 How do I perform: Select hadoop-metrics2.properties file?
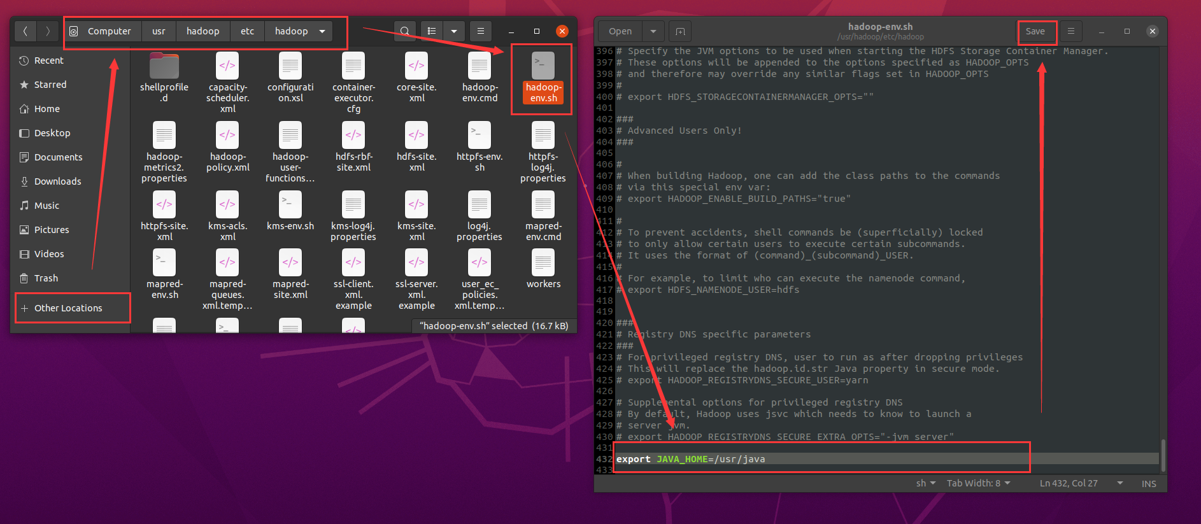(x=164, y=152)
